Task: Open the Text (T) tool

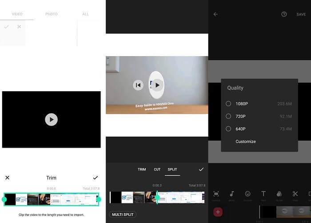Action: tap(263, 194)
